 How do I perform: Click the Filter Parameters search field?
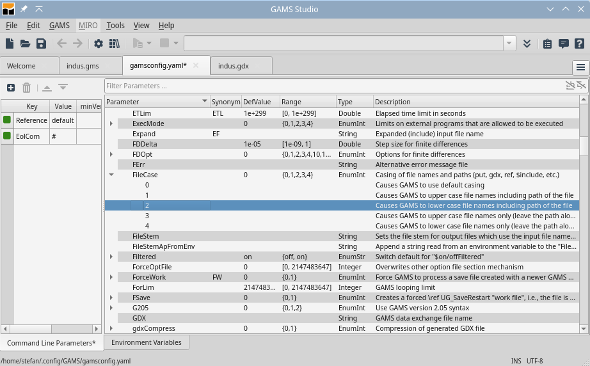tap(333, 86)
